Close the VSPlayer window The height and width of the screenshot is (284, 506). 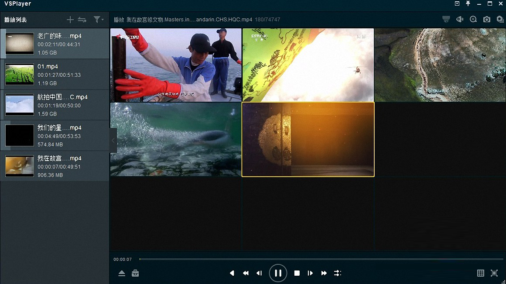(x=501, y=3)
